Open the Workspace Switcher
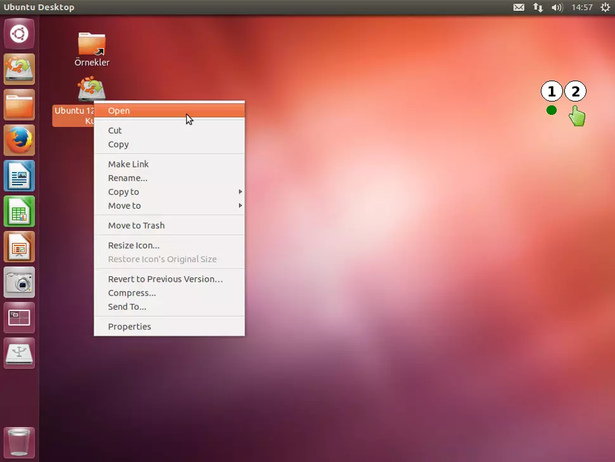The width and height of the screenshot is (615, 462). pos(19,318)
